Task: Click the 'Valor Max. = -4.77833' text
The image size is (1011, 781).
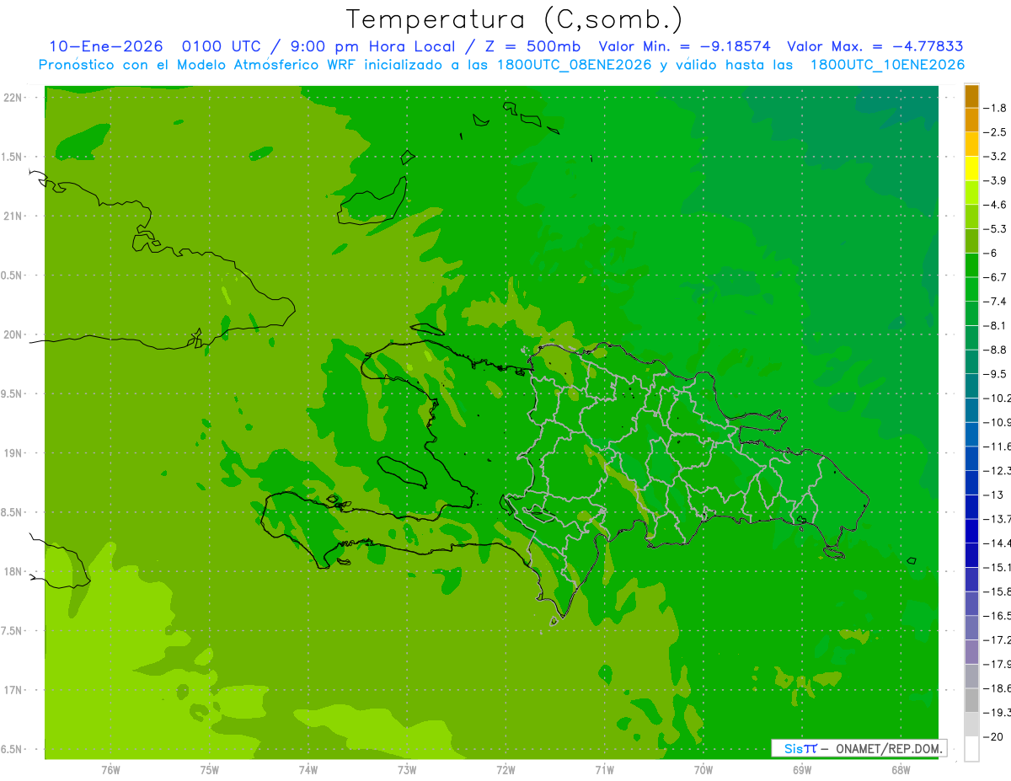Action: tap(875, 46)
